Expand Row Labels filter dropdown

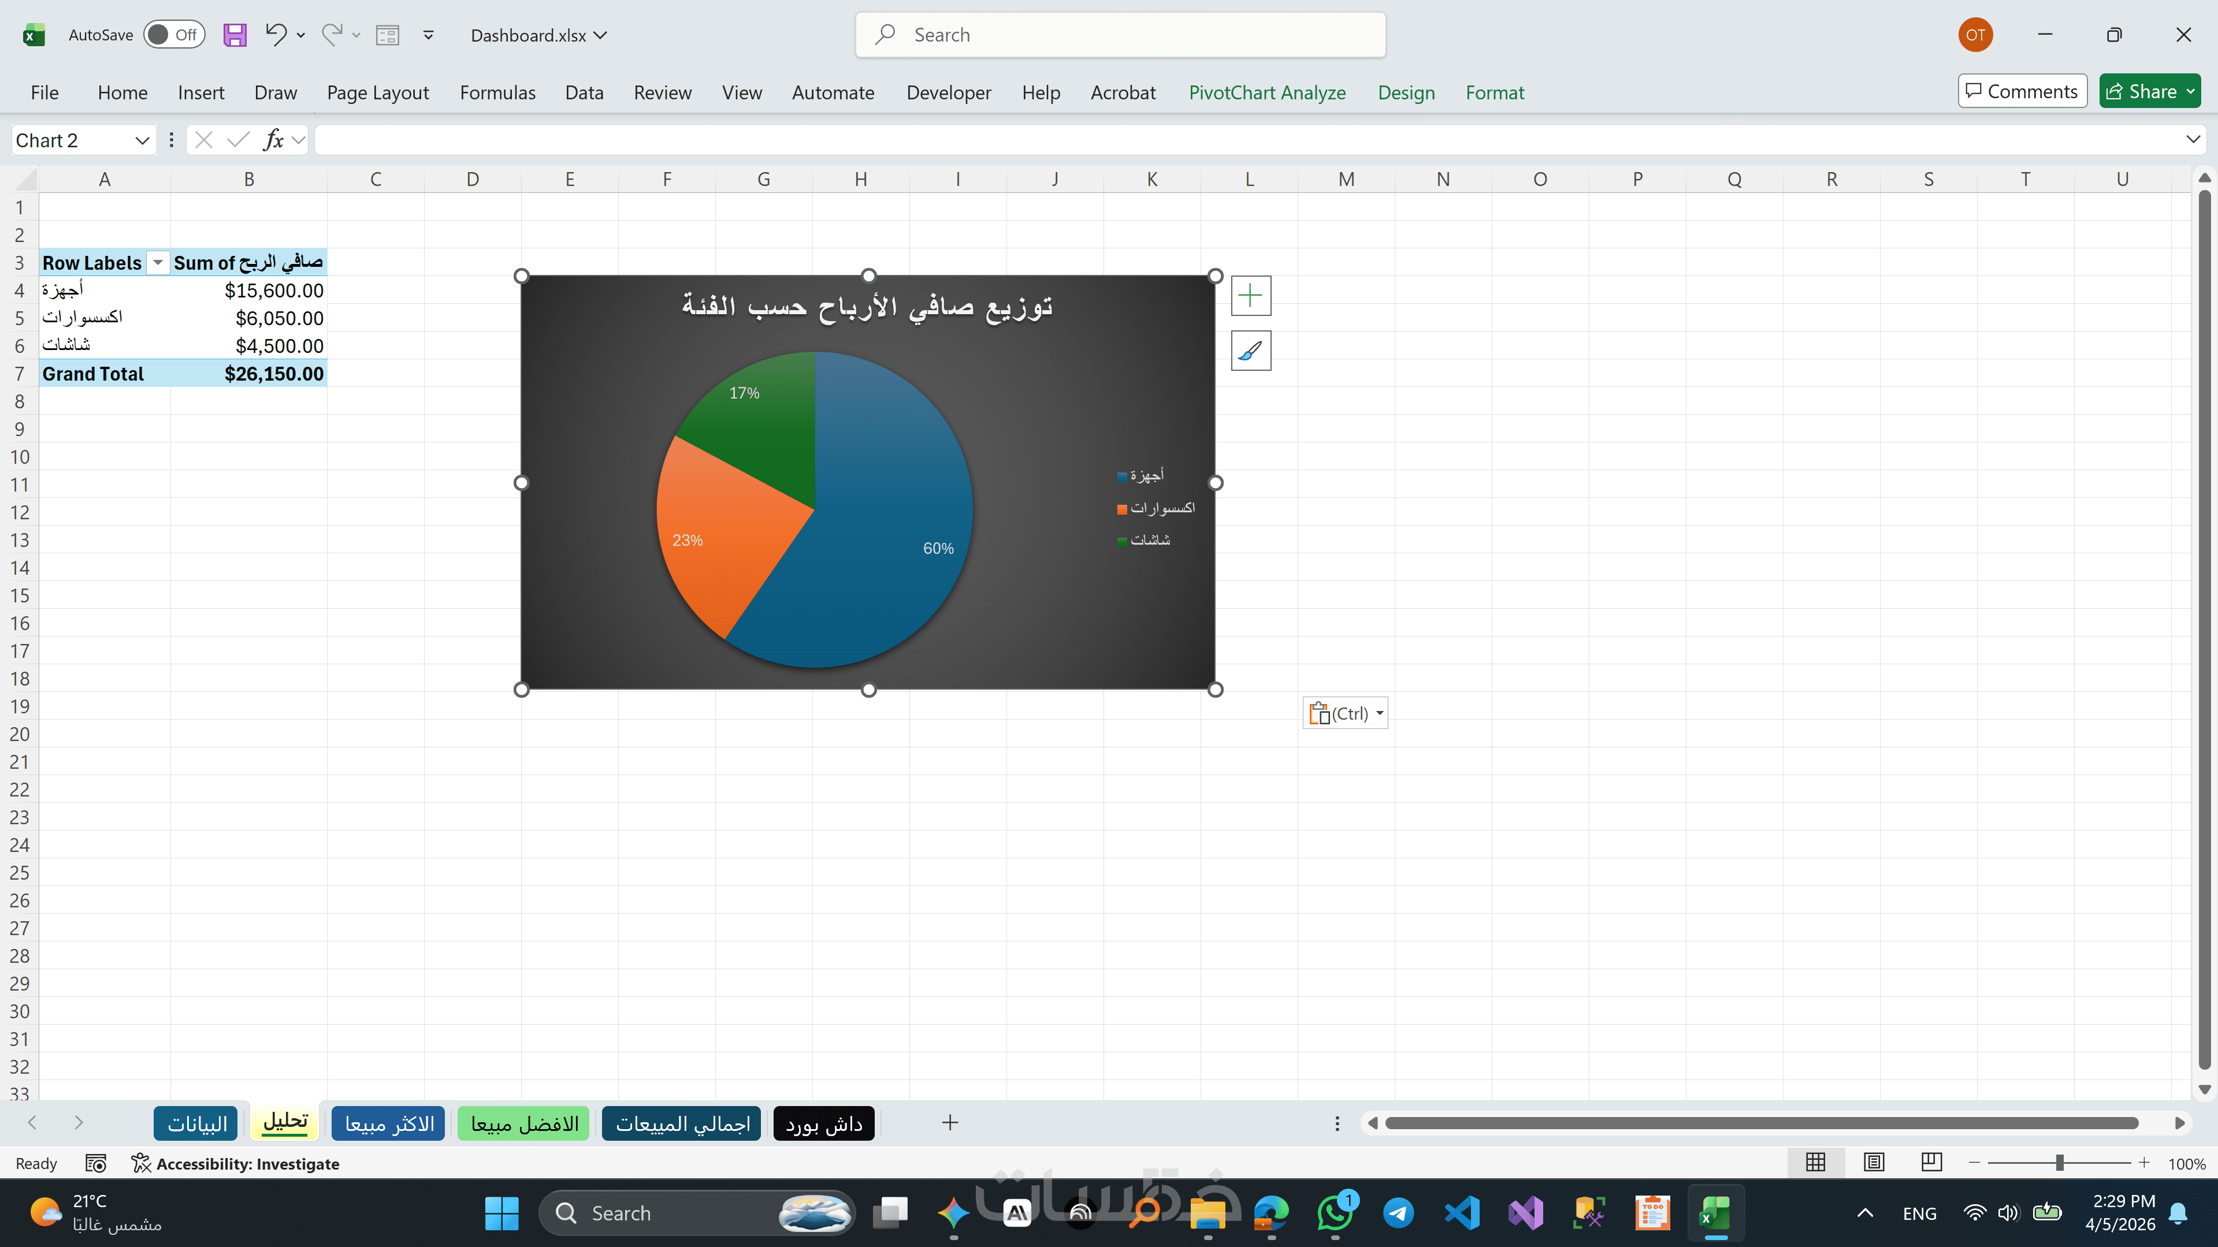pos(158,262)
